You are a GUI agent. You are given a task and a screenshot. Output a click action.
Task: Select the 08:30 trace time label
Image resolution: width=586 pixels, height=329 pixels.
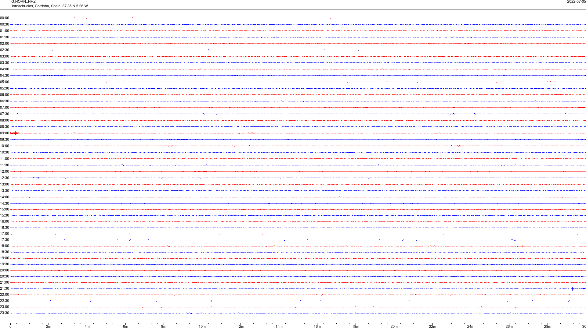point(5,127)
